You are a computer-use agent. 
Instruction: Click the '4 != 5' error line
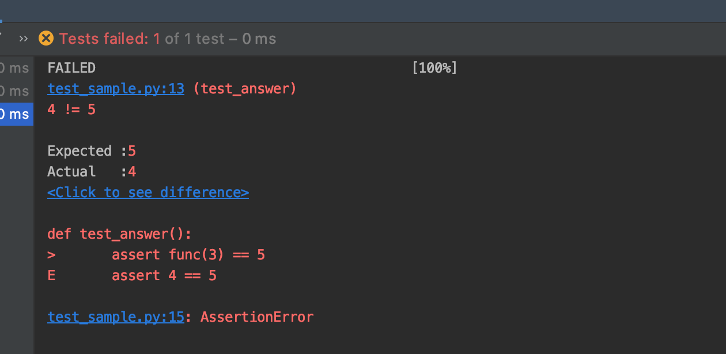pyautogui.click(x=71, y=110)
